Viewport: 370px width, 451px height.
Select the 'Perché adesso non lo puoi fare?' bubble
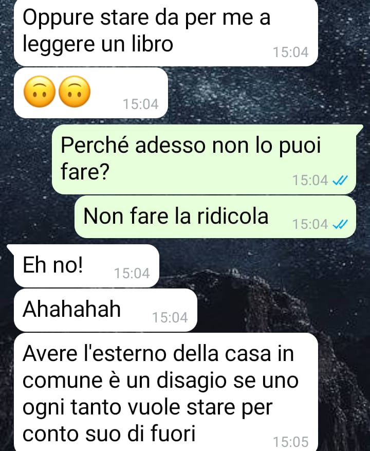pos(204,159)
